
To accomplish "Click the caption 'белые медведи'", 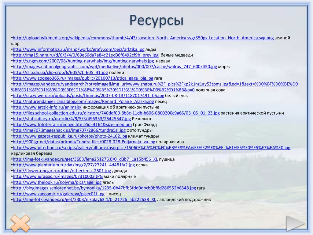I will (177, 55).
